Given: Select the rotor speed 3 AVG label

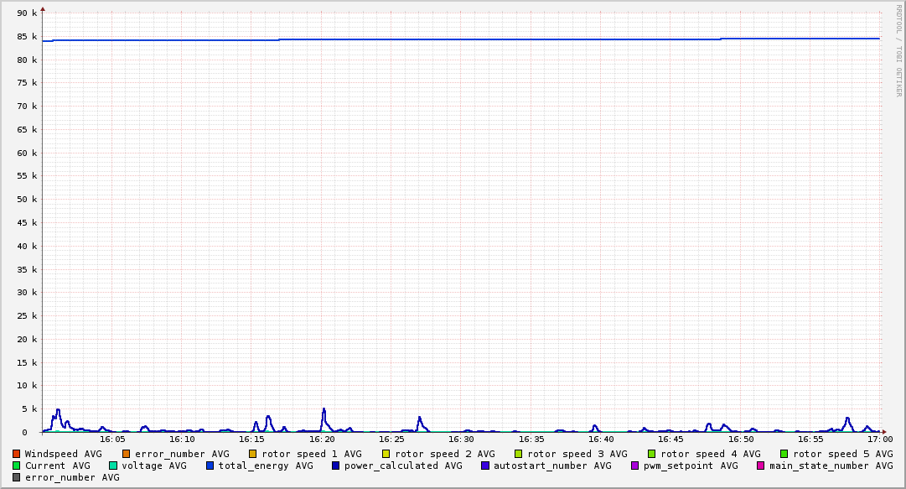Looking at the screenshot, I should pos(577,454).
